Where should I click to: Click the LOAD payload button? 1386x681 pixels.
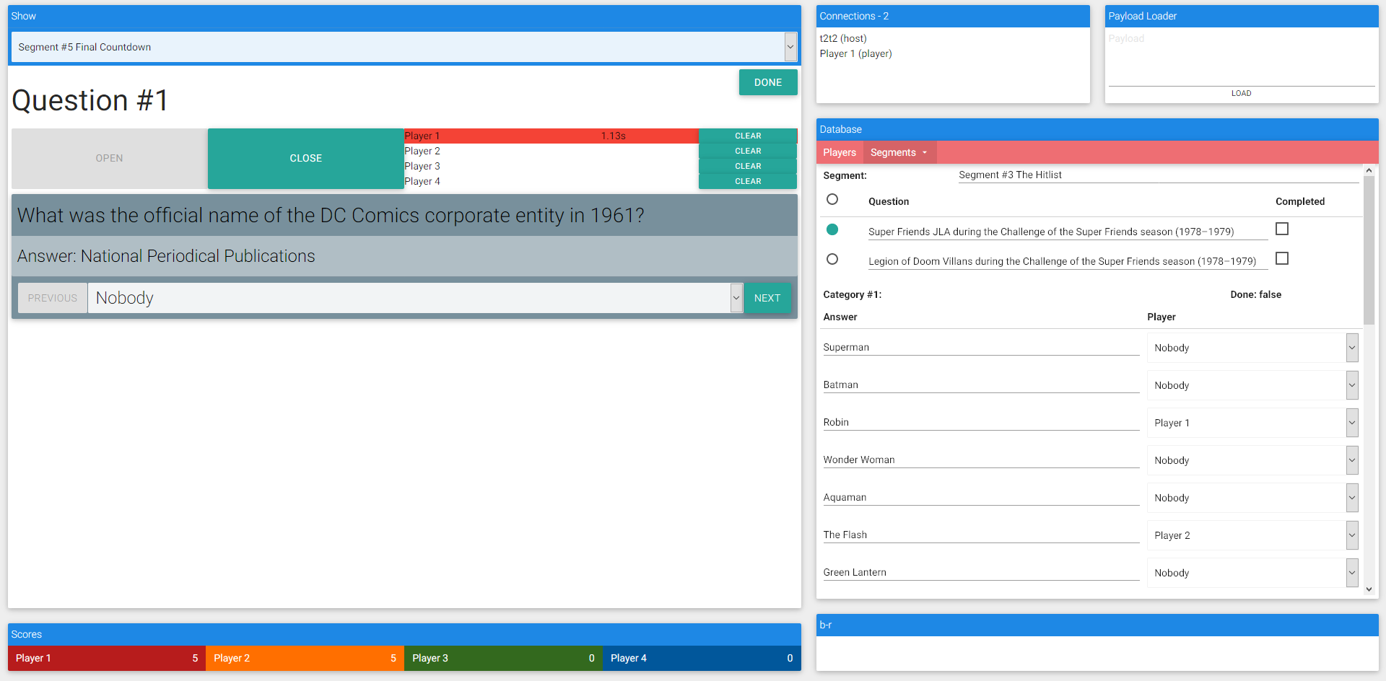pyautogui.click(x=1242, y=93)
